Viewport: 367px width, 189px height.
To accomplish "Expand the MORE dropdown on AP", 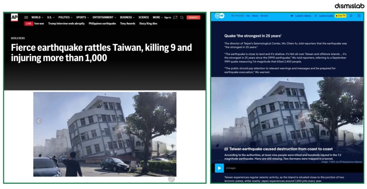I will [x=158, y=18].
